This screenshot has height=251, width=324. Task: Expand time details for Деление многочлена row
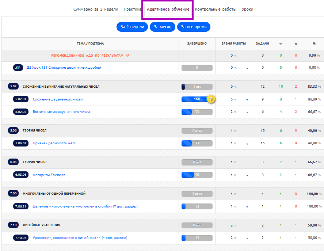(247, 207)
